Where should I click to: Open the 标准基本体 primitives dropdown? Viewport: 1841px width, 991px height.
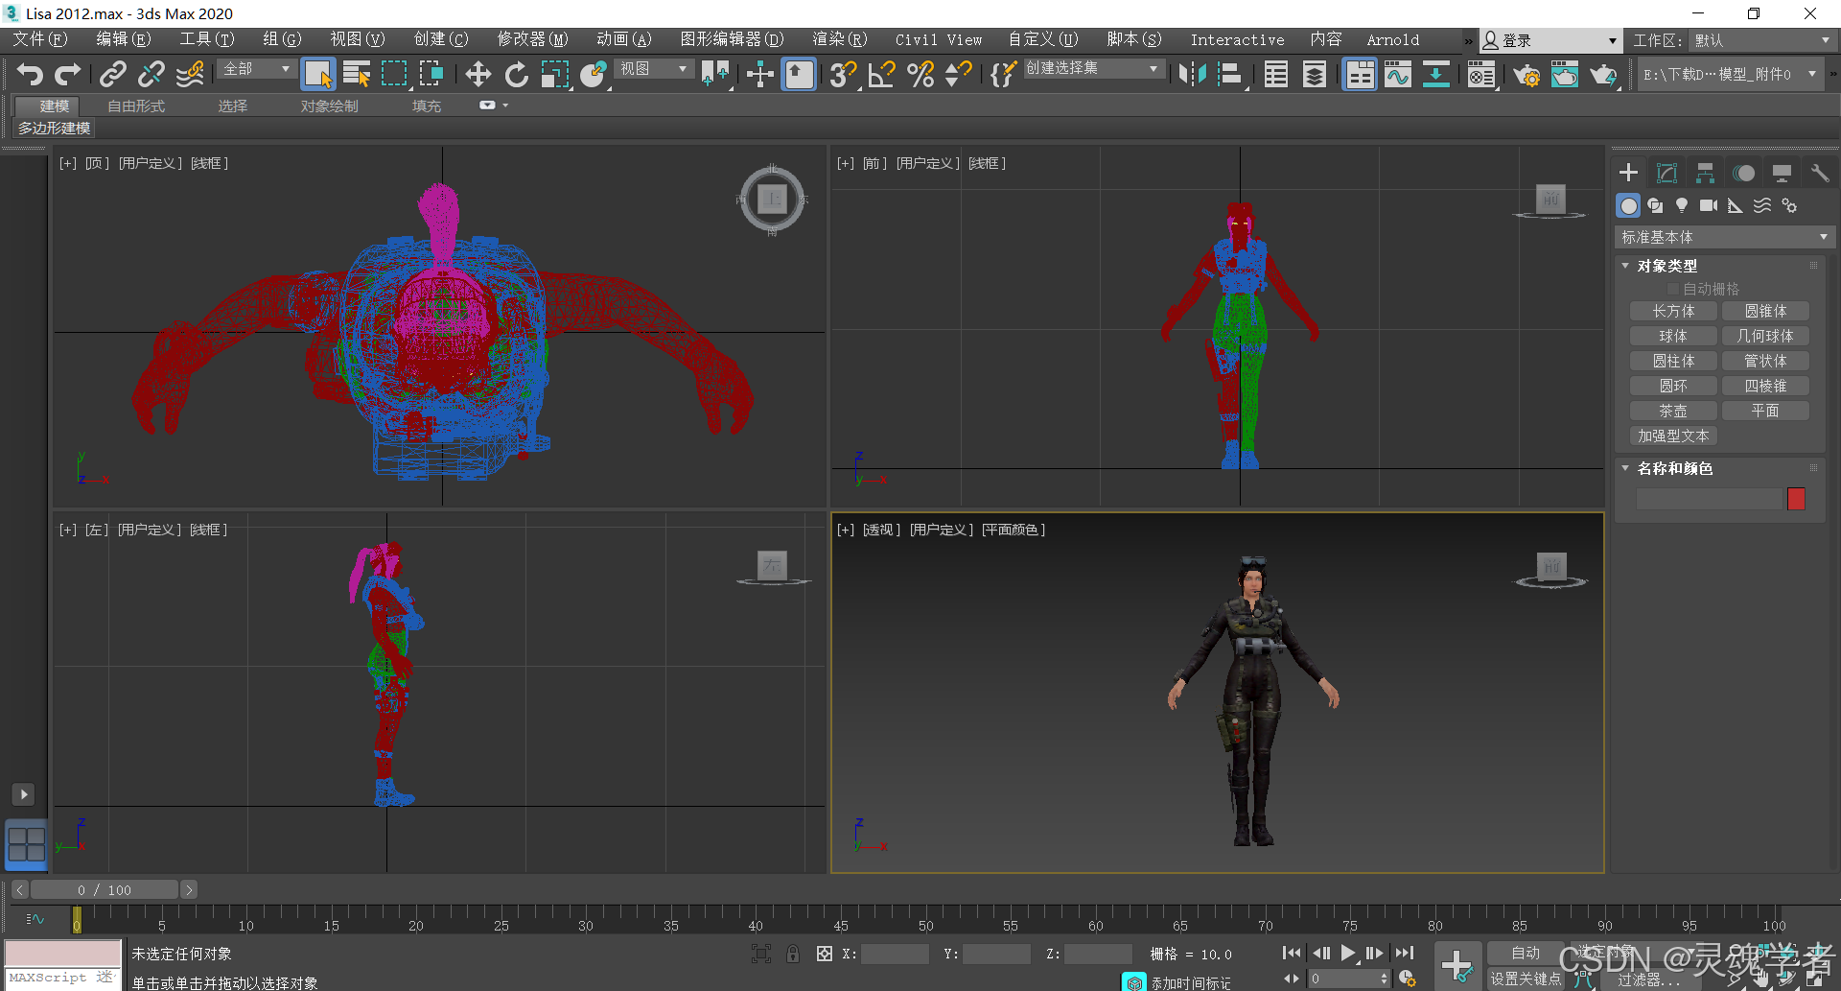[1724, 237]
